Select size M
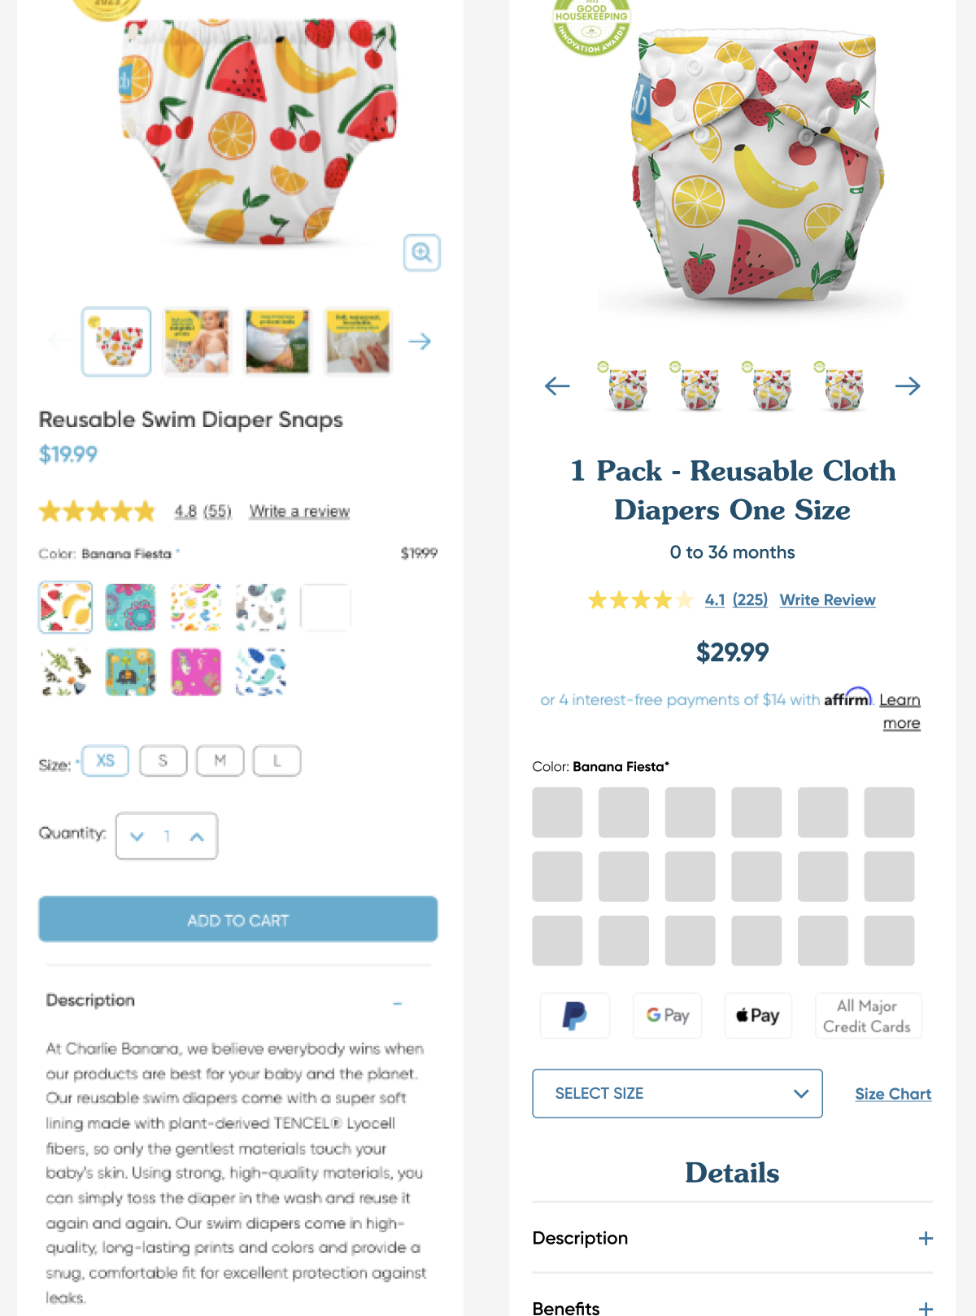The image size is (976, 1316). coord(220,761)
